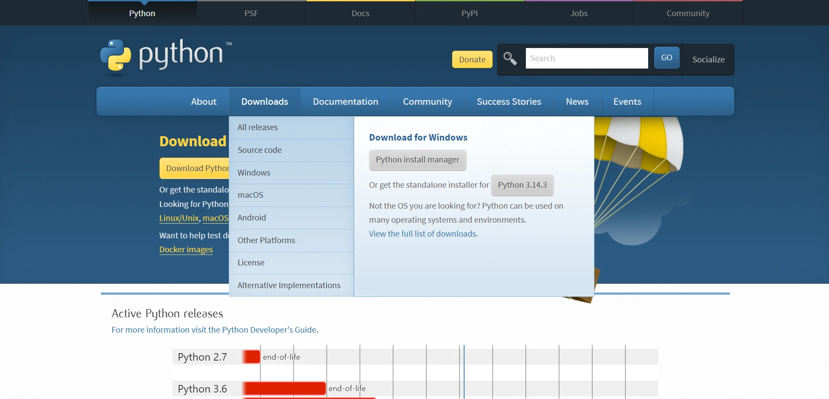Open the Docker images link
829x399 pixels.
(186, 250)
